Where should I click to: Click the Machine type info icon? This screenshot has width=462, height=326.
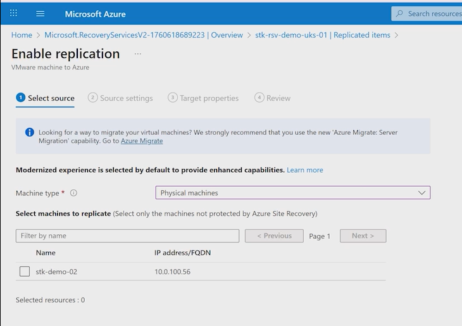(x=73, y=193)
